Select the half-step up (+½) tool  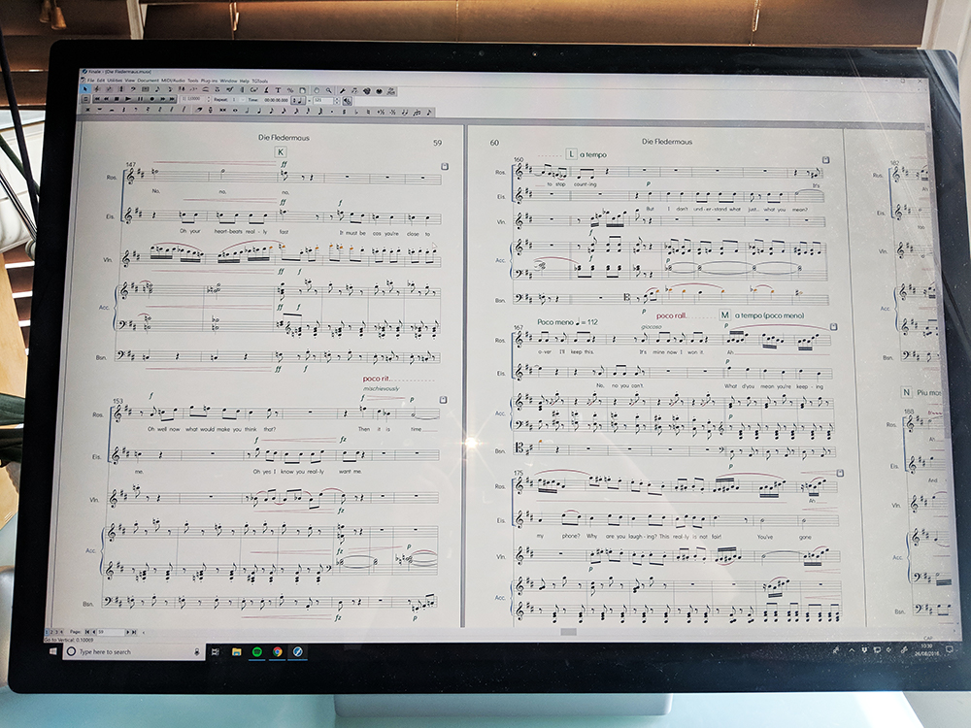(x=381, y=112)
